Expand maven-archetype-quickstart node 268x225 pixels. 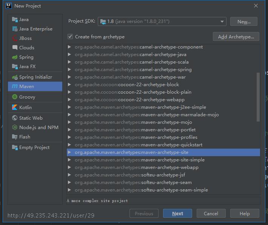[x=69, y=145]
